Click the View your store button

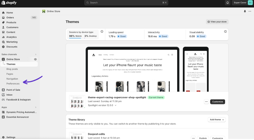217,22
